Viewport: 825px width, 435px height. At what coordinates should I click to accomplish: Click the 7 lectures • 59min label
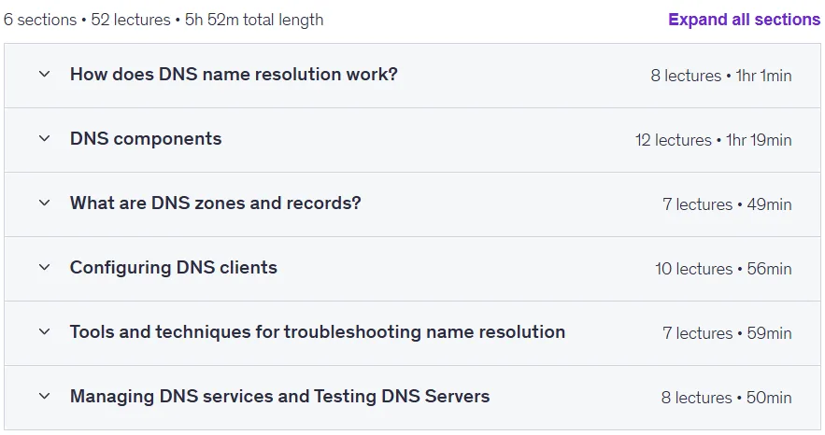(x=727, y=333)
